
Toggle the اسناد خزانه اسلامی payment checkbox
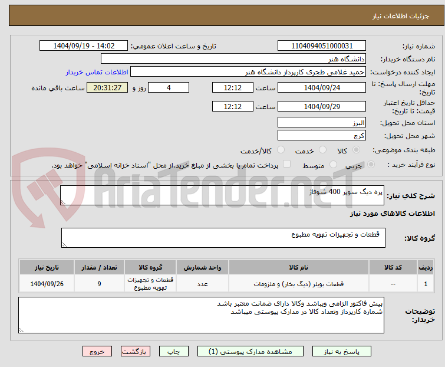tap(287, 164)
